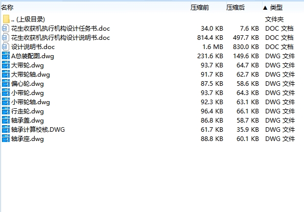Image resolution: width=304 pixels, height=212 pixels.
Task: Click the 61.7 KB size cell
Action: pos(212,130)
